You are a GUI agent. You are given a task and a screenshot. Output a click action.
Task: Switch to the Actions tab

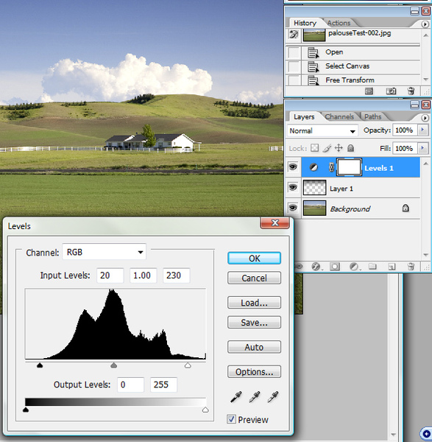[x=339, y=23]
